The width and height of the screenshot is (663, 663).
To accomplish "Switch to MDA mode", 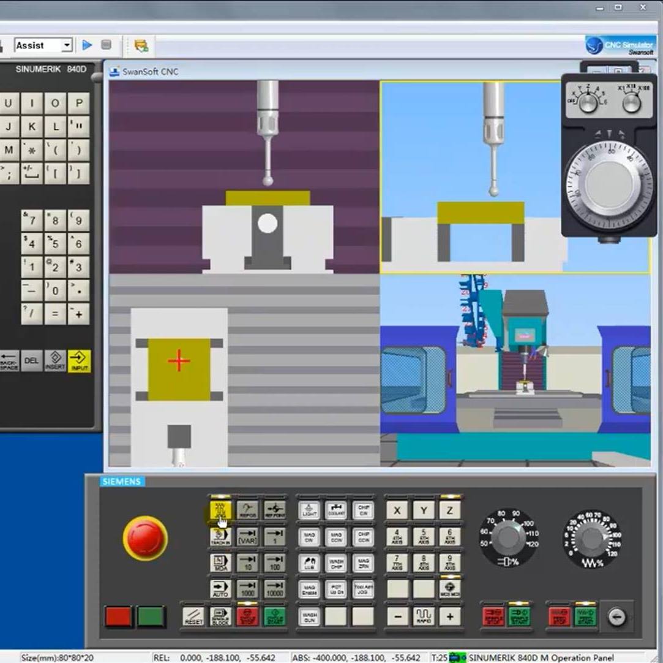I will tap(220, 563).
